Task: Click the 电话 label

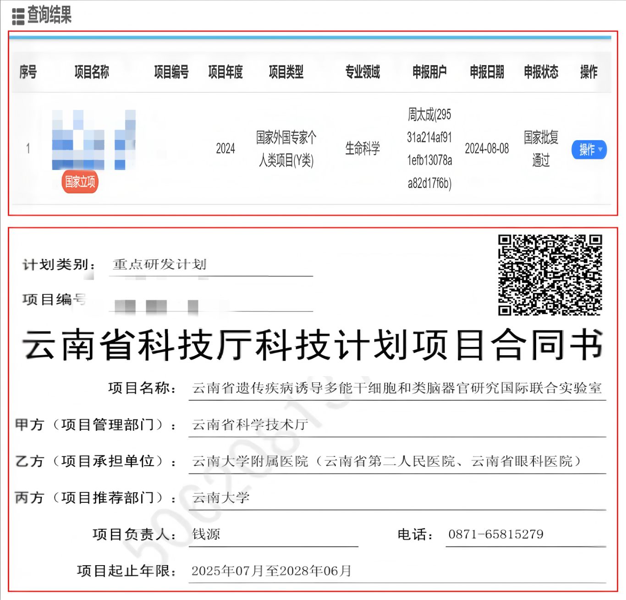Action: pos(415,534)
